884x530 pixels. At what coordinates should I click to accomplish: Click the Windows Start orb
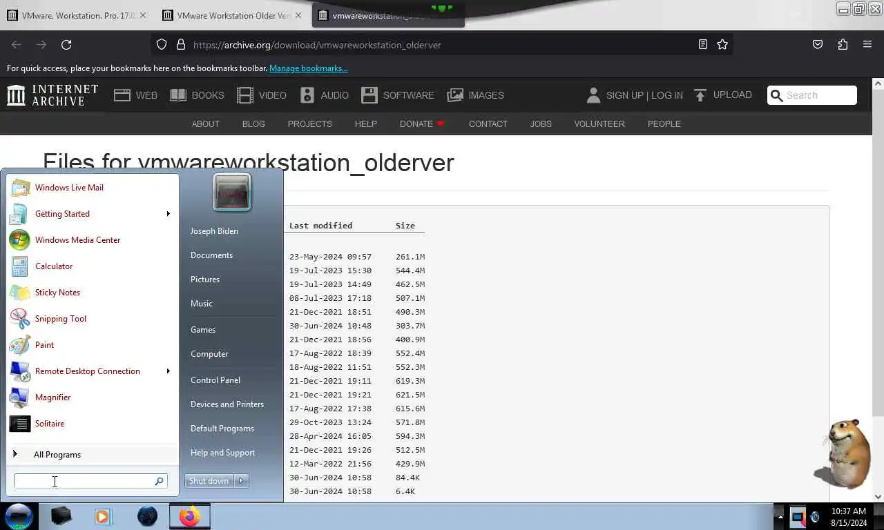click(x=19, y=516)
